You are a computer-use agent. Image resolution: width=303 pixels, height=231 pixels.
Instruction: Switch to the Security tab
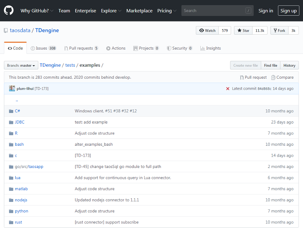coord(180,48)
